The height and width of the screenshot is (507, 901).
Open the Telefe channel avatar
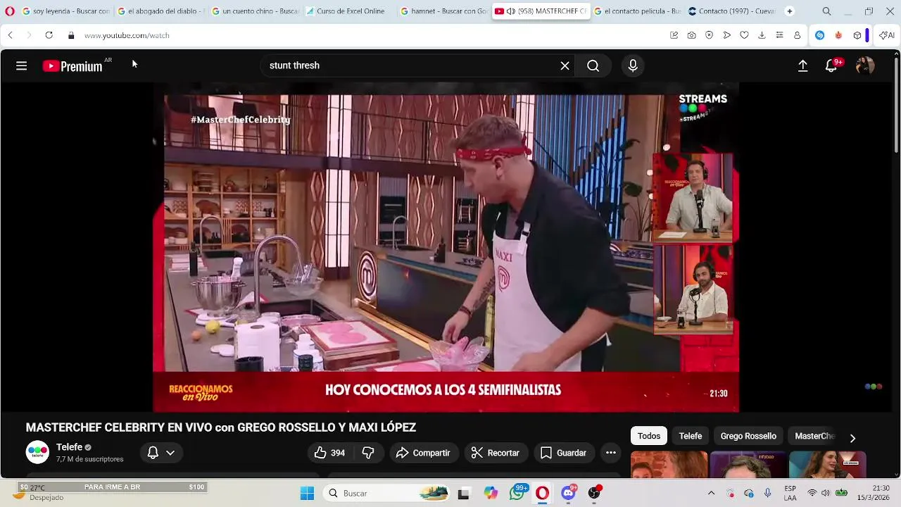37,452
